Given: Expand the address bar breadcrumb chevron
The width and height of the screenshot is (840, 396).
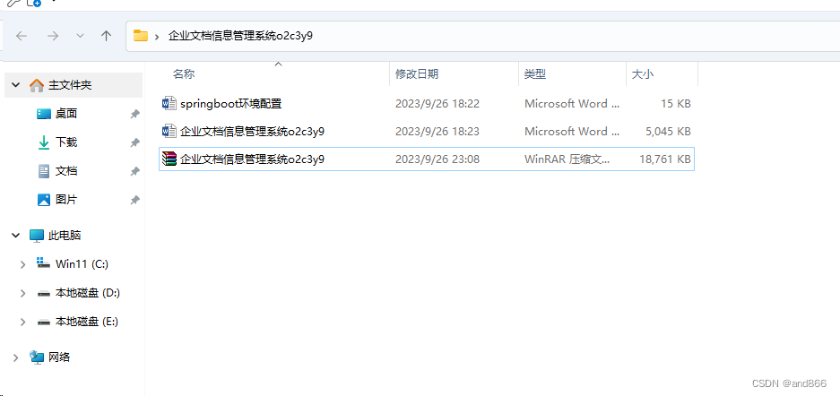Looking at the screenshot, I should point(157,37).
